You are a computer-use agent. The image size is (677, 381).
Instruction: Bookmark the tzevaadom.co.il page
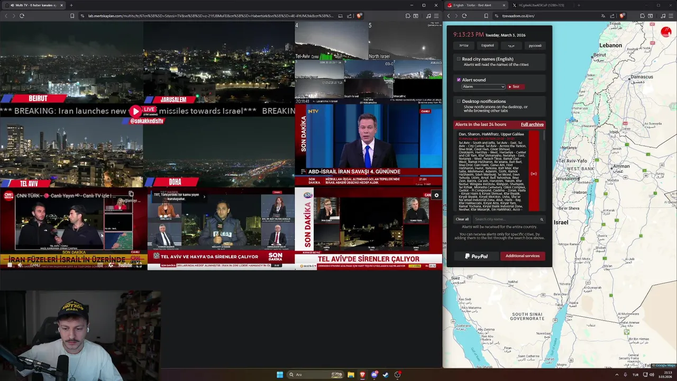click(x=487, y=16)
